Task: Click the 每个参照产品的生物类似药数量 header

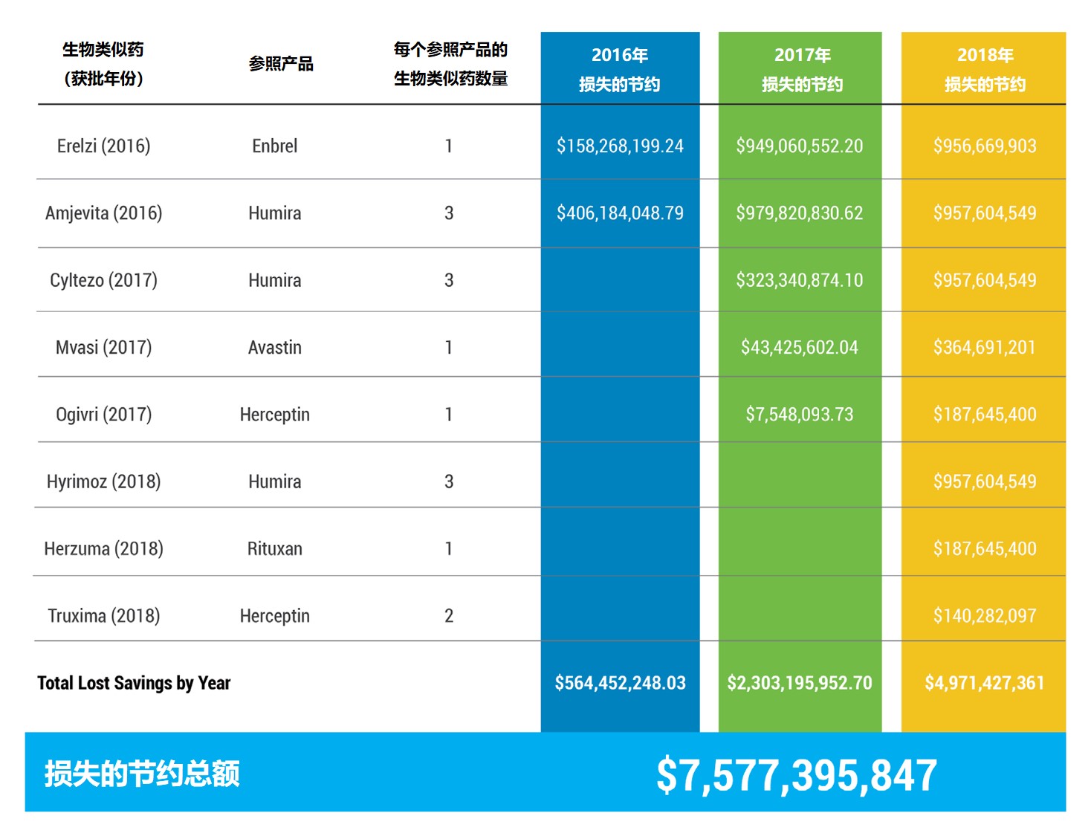Action: pyautogui.click(x=450, y=64)
